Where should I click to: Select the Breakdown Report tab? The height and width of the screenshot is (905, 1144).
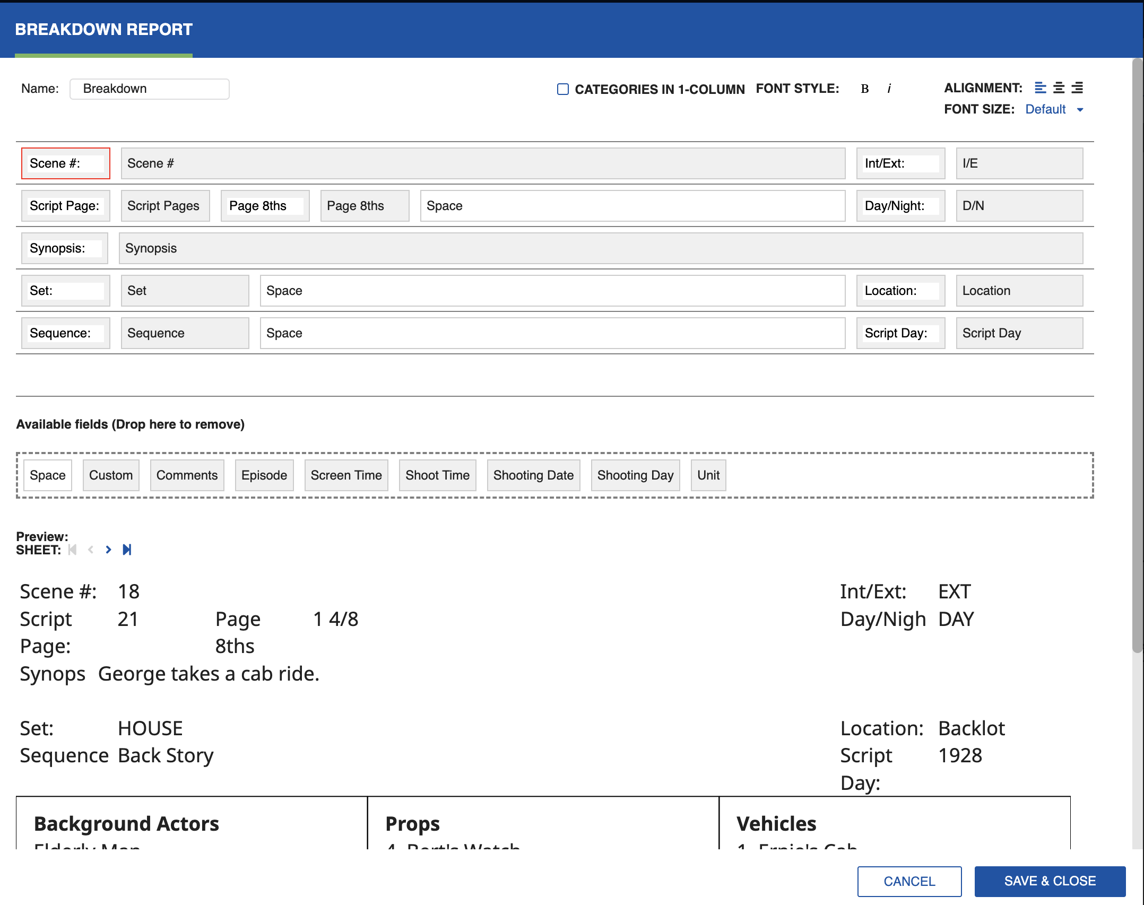tap(103, 30)
